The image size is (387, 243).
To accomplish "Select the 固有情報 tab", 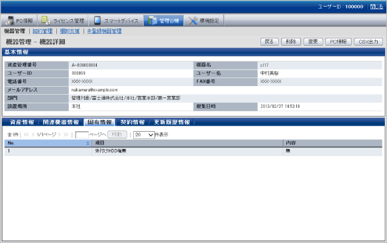I will tap(99, 122).
